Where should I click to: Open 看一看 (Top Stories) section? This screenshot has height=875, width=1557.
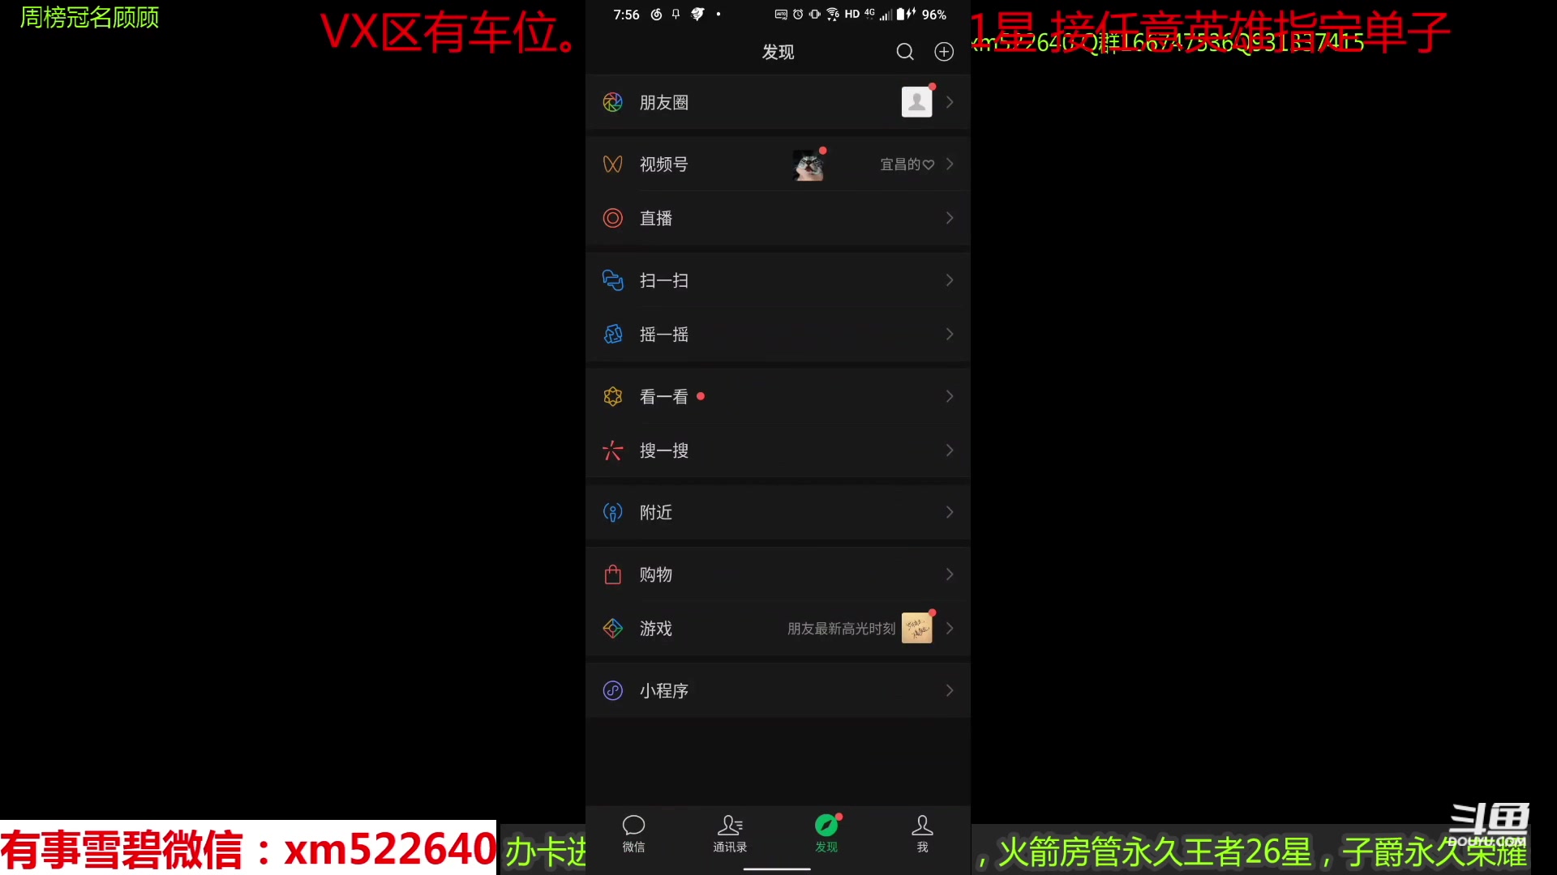[x=778, y=395]
